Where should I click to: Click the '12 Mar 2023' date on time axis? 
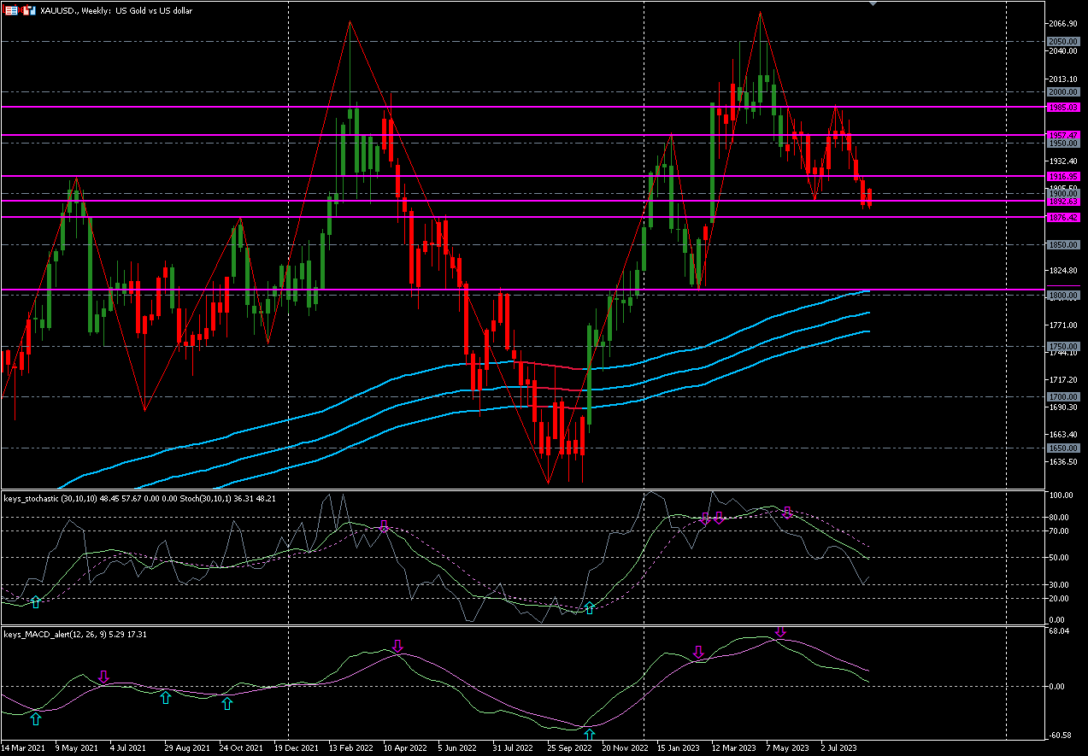[732, 747]
